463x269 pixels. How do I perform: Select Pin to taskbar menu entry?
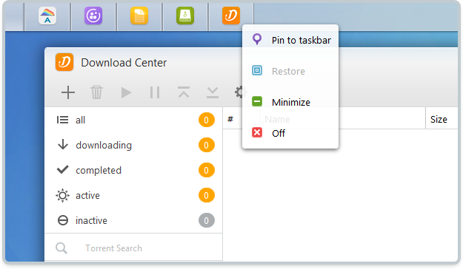click(x=290, y=40)
